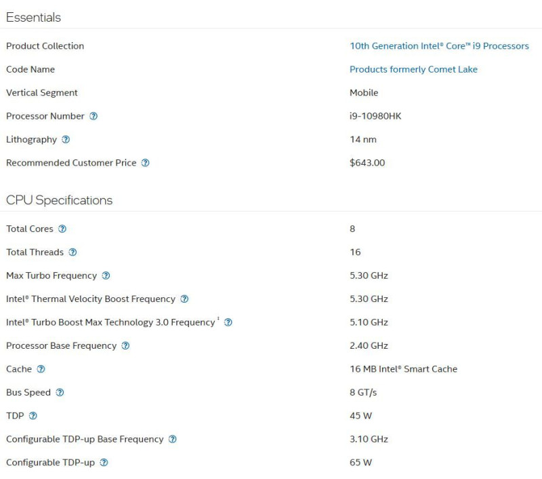Viewport: 542px width, 479px height.
Task: Open Total Cores info icon
Action: (62, 229)
